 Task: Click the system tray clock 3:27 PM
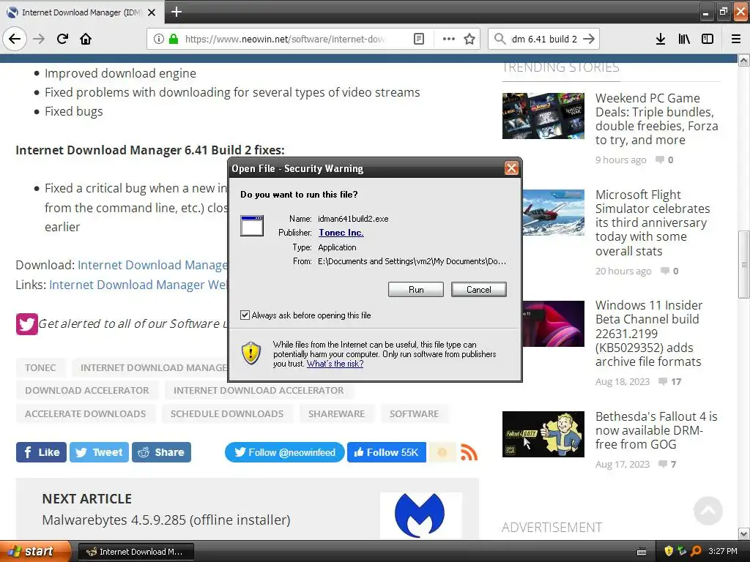(x=723, y=551)
